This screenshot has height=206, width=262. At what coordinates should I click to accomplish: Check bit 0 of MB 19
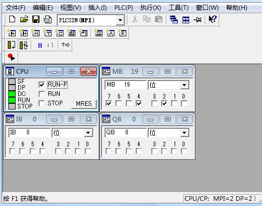[184, 103]
